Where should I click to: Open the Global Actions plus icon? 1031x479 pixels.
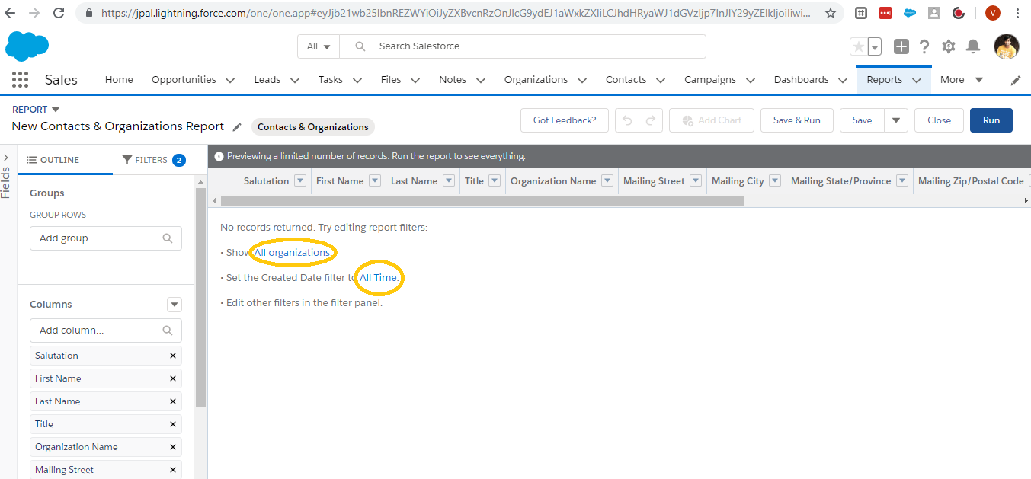point(901,46)
